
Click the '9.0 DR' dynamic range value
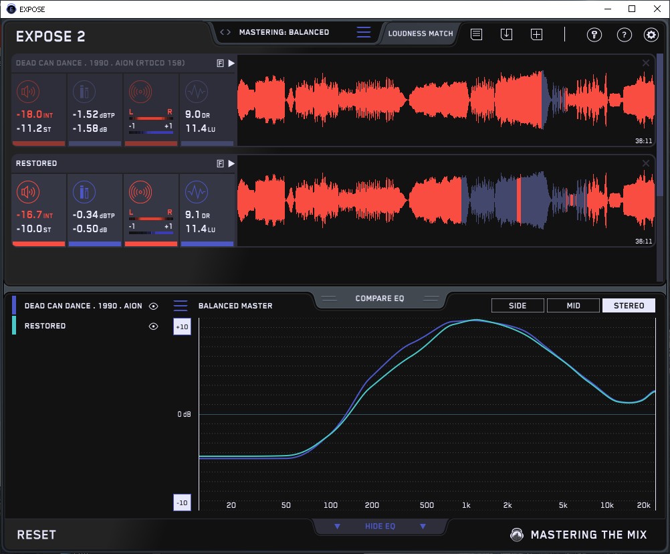tap(197, 114)
